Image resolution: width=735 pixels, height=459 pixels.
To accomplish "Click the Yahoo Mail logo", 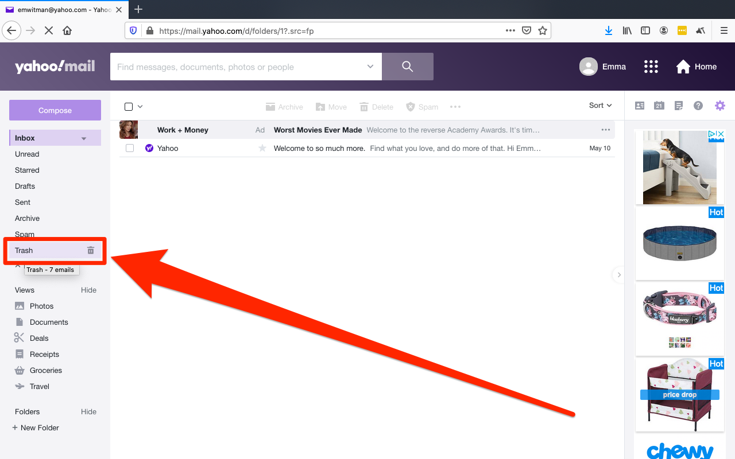I will point(55,67).
